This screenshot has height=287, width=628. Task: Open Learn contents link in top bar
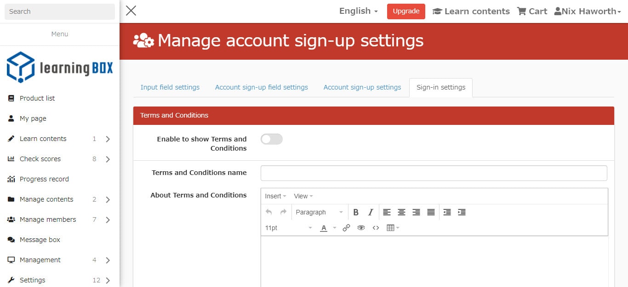tap(471, 11)
